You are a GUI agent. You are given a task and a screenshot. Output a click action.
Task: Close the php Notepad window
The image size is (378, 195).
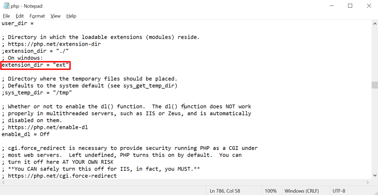(x=369, y=6)
